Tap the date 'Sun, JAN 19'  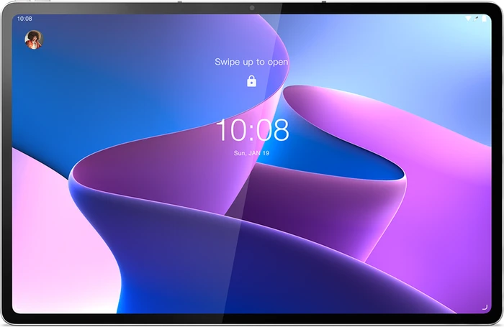coord(251,153)
